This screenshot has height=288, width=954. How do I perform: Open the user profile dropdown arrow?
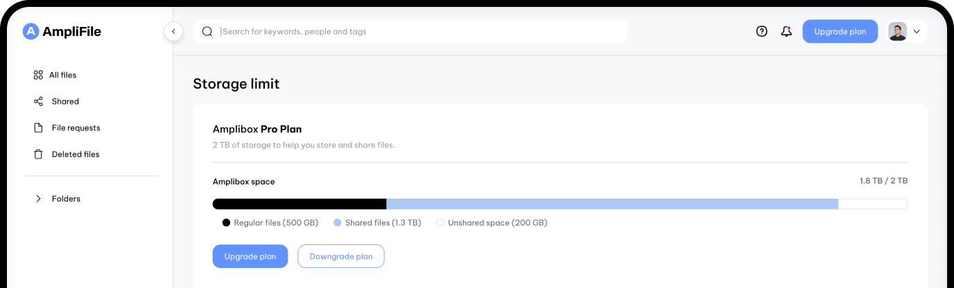tap(917, 31)
